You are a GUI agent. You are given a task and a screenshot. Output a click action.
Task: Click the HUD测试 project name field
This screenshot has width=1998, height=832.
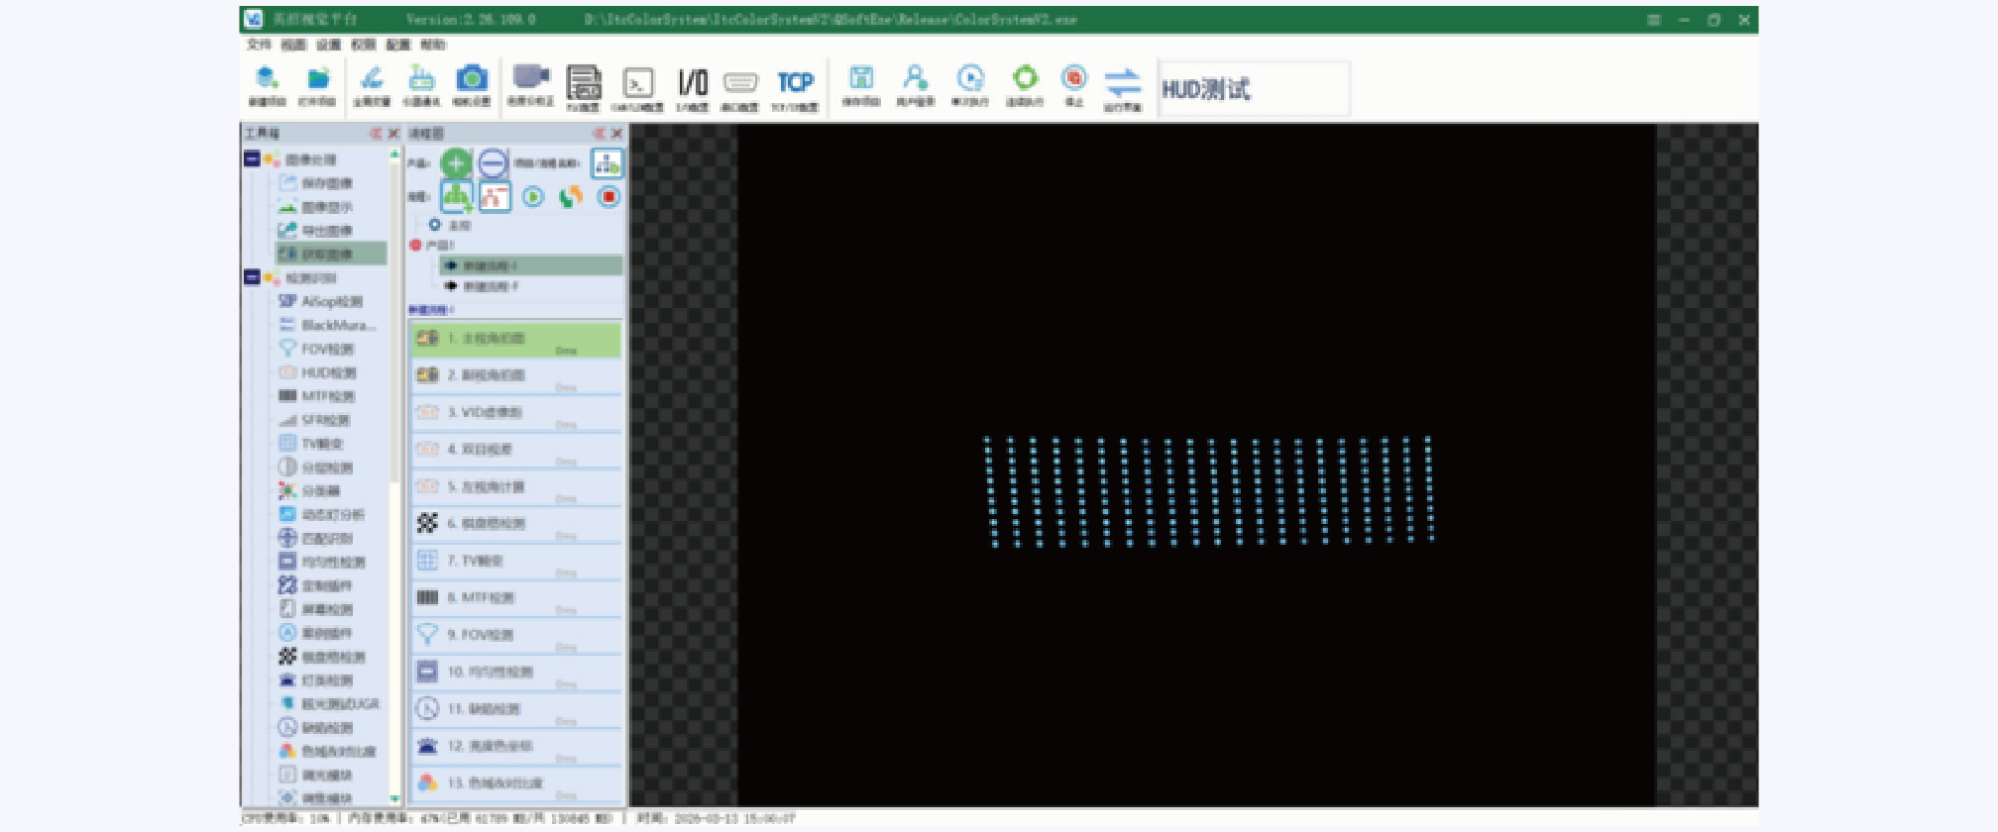pos(1254,89)
